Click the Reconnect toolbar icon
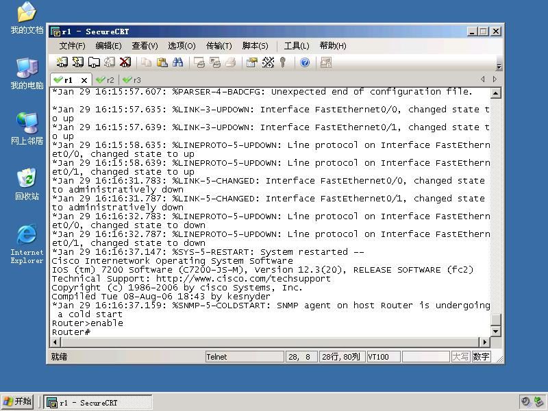 (x=110, y=62)
